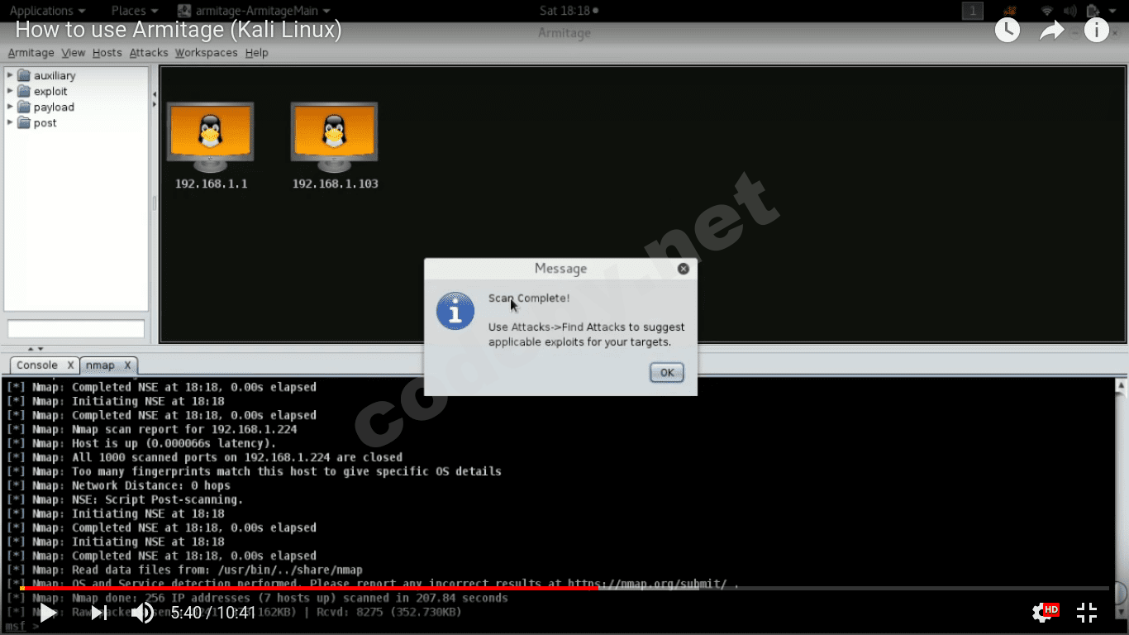
Task: Click the blue info icon in Message dialog
Action: click(455, 311)
